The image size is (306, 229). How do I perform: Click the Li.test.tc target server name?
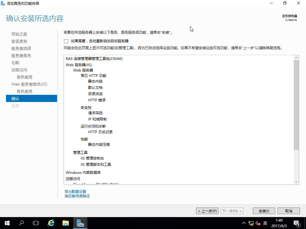(x=291, y=20)
